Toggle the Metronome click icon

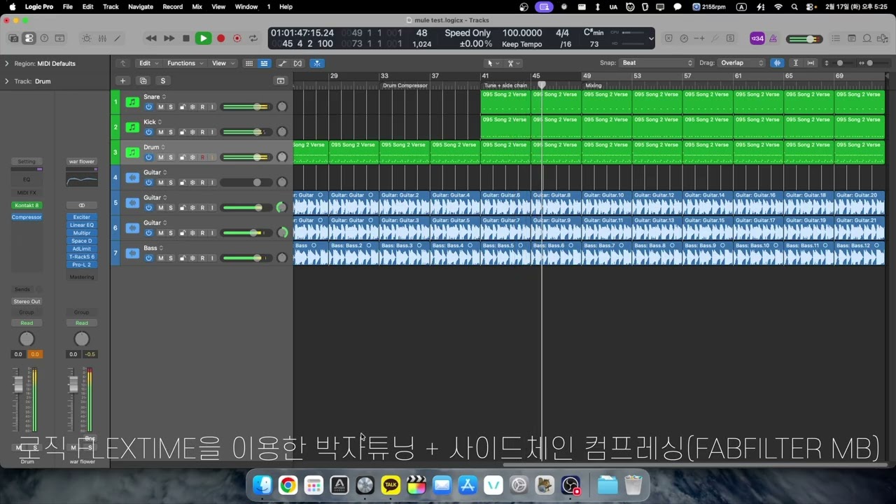click(773, 38)
